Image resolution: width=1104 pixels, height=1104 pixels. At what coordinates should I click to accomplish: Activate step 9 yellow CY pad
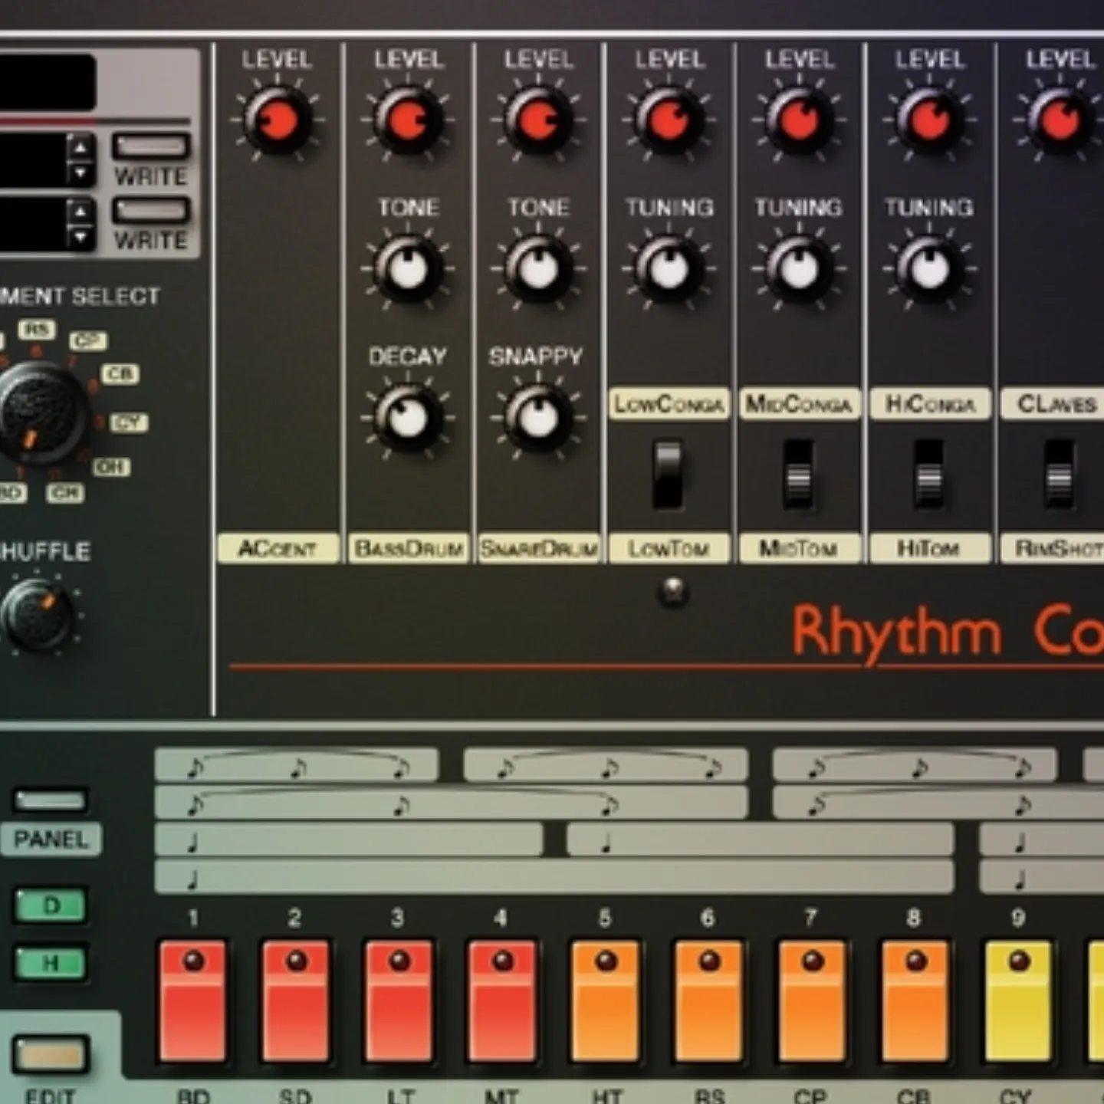[x=1017, y=1001]
